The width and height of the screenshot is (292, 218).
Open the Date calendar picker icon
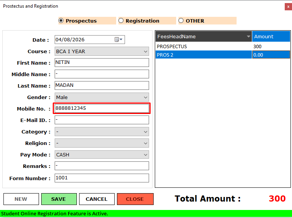(x=118, y=39)
